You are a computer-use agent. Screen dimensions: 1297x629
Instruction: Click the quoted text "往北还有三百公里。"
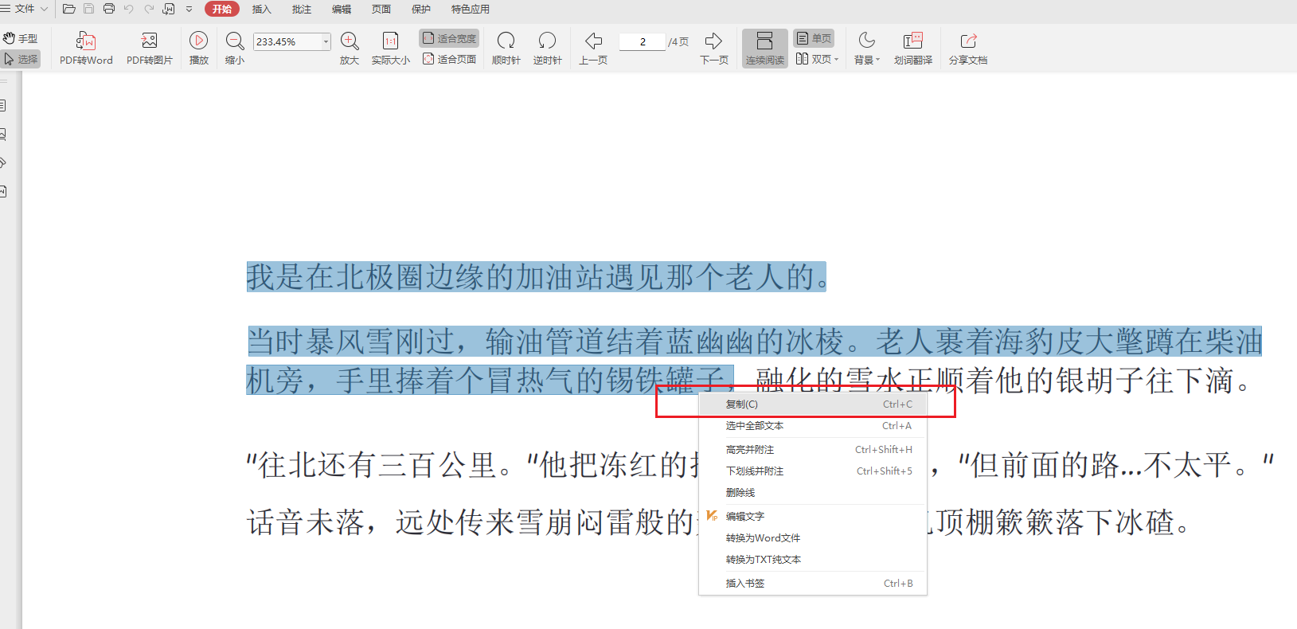393,465
